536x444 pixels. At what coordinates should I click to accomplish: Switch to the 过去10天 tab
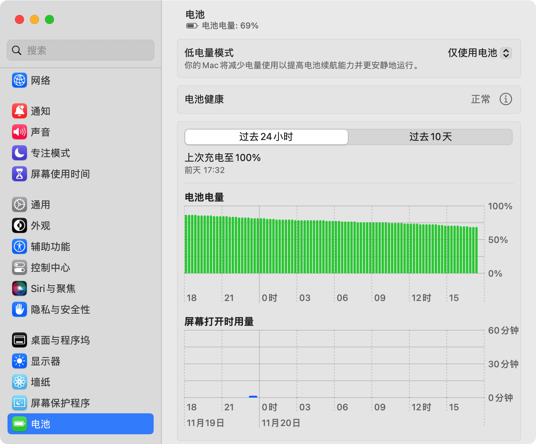(430, 137)
